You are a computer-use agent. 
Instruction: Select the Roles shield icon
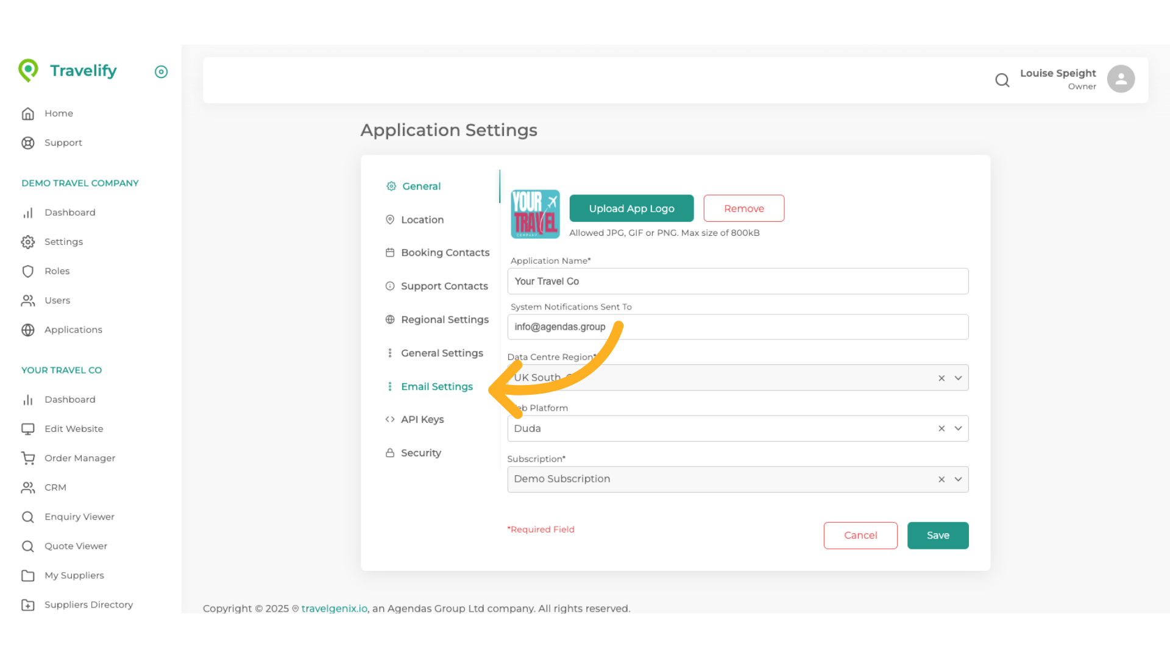28,271
